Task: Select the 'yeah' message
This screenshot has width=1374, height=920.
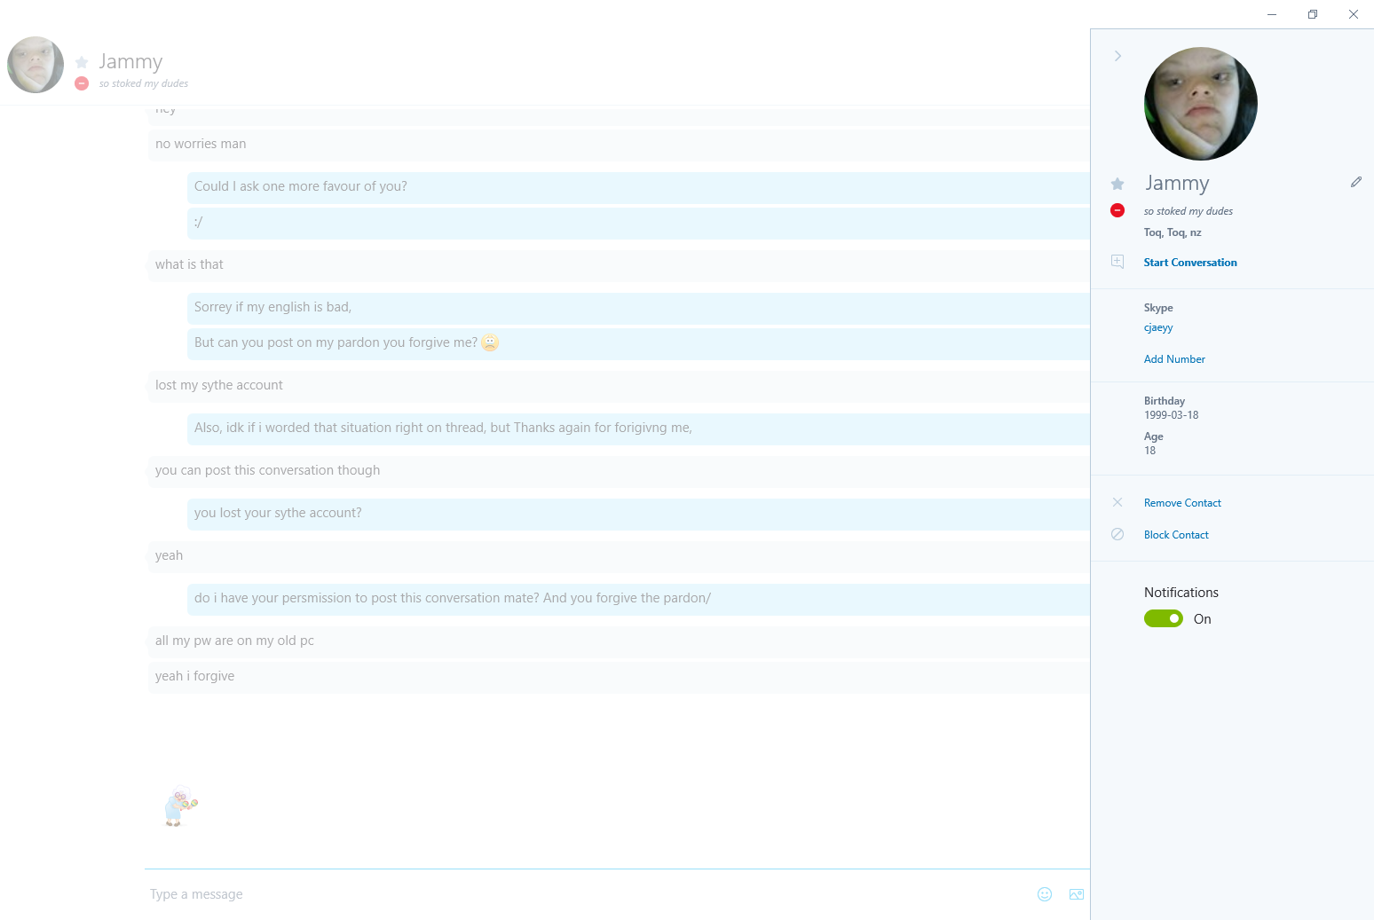Action: [619, 555]
